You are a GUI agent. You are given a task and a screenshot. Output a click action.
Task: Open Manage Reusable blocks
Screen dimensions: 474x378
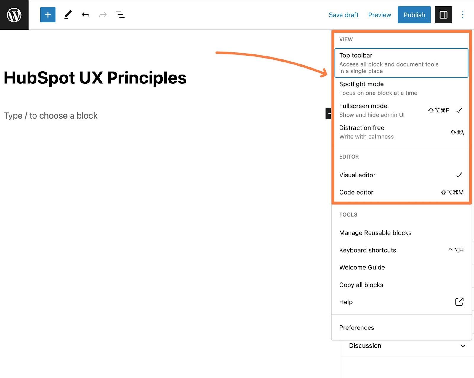(401, 233)
